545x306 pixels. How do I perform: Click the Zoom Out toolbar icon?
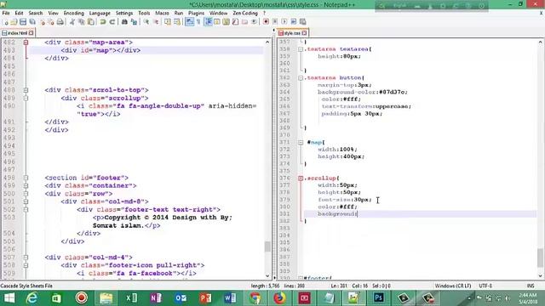point(156,22)
